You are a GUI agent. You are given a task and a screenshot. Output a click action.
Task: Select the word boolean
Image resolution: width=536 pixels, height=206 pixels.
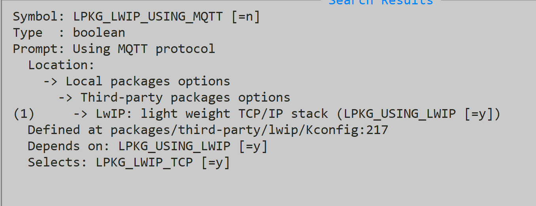99,33
